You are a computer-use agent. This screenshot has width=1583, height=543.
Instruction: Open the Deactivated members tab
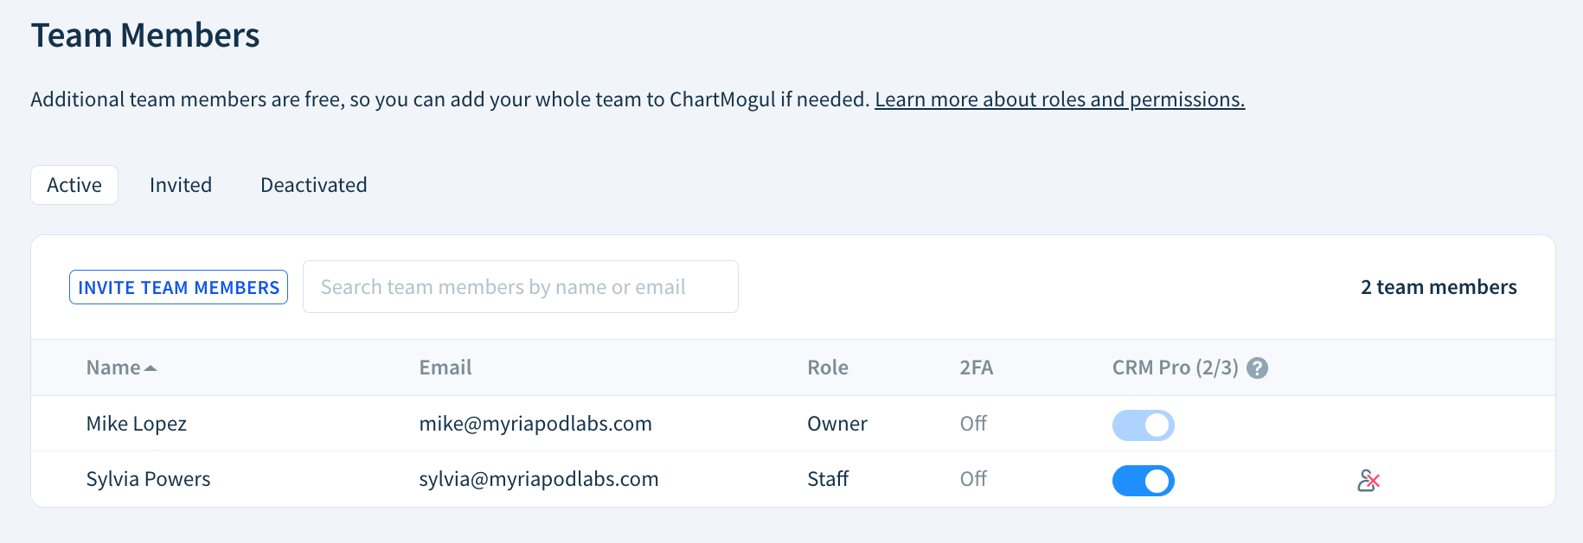(313, 184)
